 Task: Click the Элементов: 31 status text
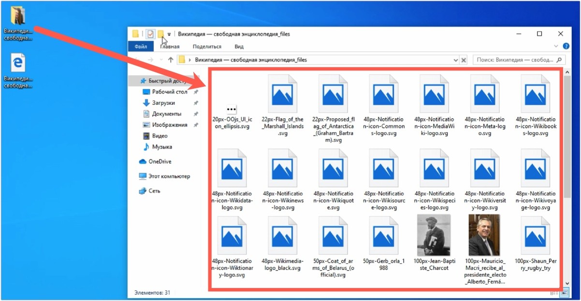click(152, 292)
